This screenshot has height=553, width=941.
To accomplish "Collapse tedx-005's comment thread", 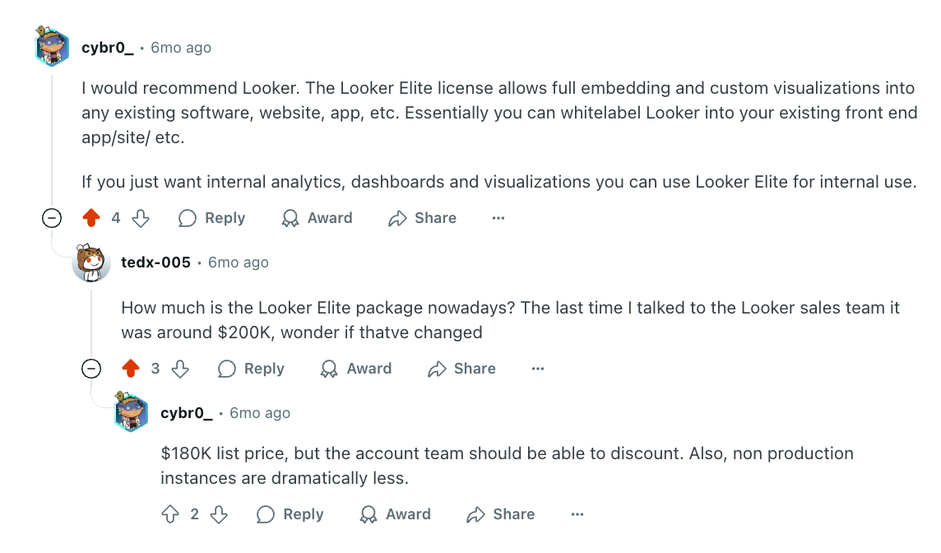I will pos(90,369).
